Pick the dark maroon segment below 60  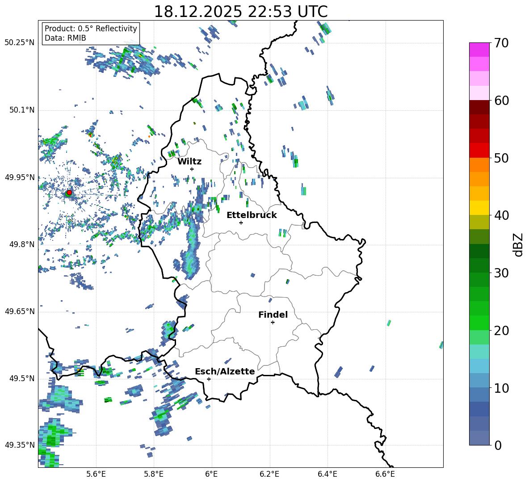tap(479, 107)
